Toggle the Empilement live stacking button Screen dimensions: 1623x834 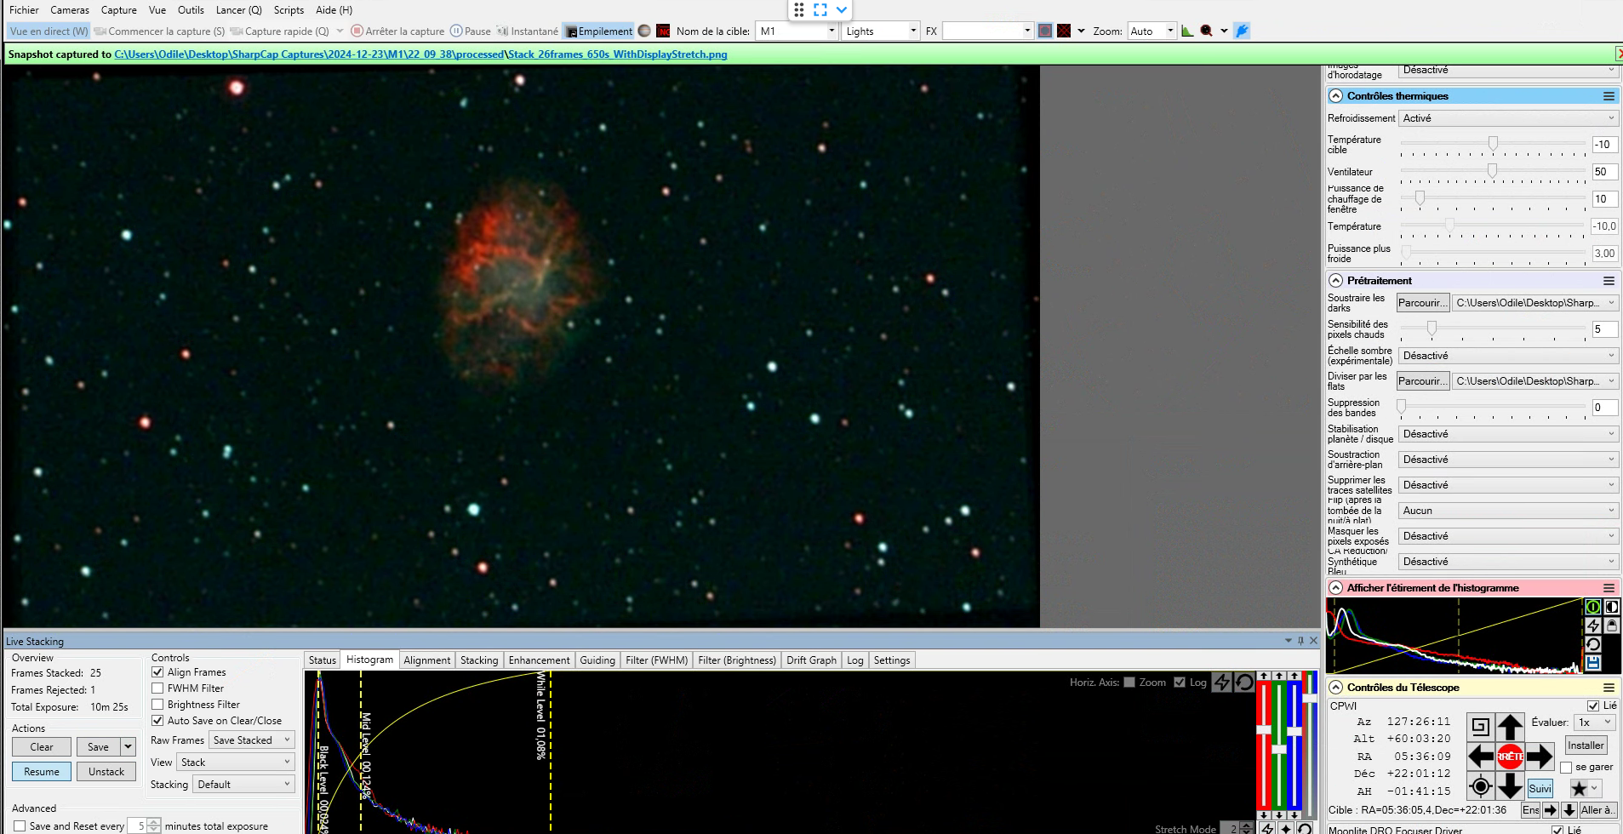coord(599,31)
